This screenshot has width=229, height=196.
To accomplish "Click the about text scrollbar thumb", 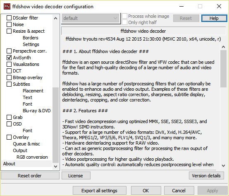I will point(223,69).
